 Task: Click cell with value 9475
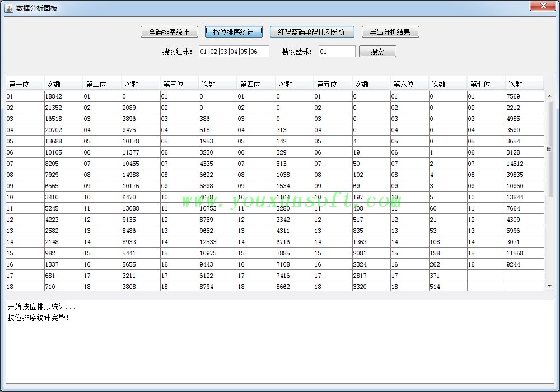pos(141,130)
